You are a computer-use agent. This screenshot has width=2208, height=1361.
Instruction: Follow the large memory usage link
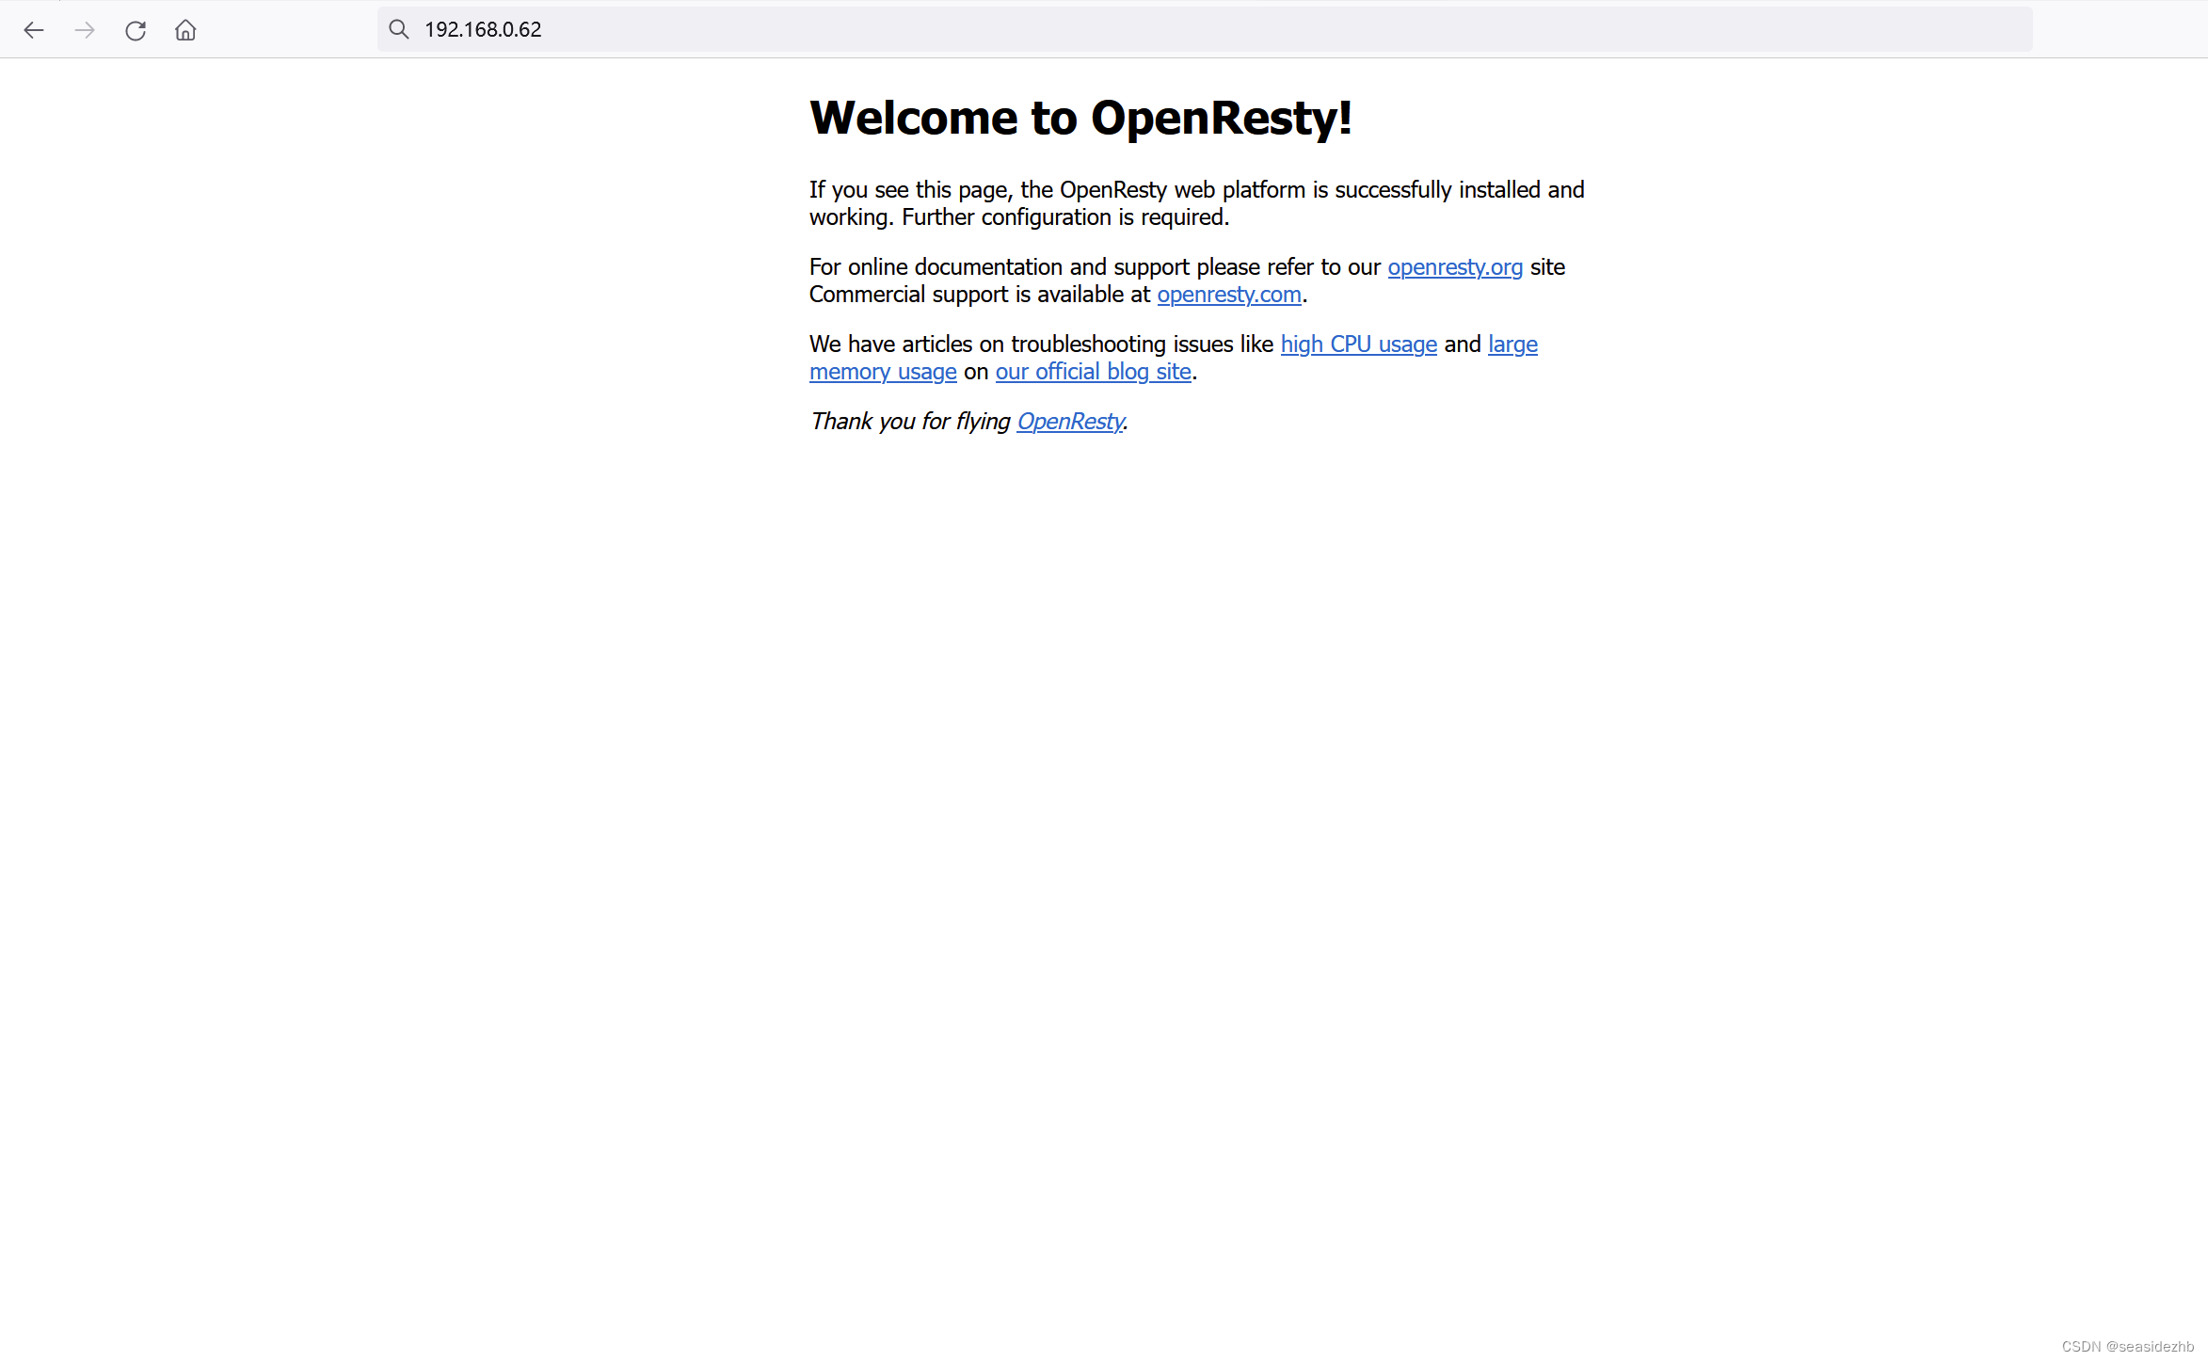pyautogui.click(x=883, y=372)
